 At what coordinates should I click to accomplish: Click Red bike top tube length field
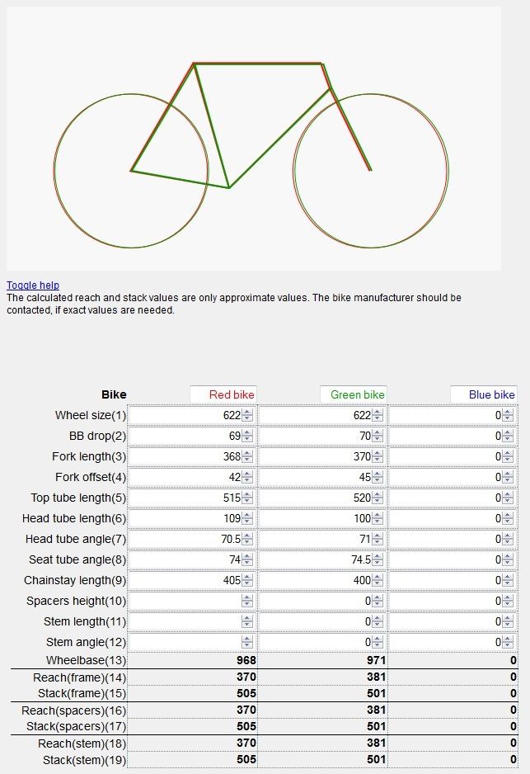click(185, 498)
